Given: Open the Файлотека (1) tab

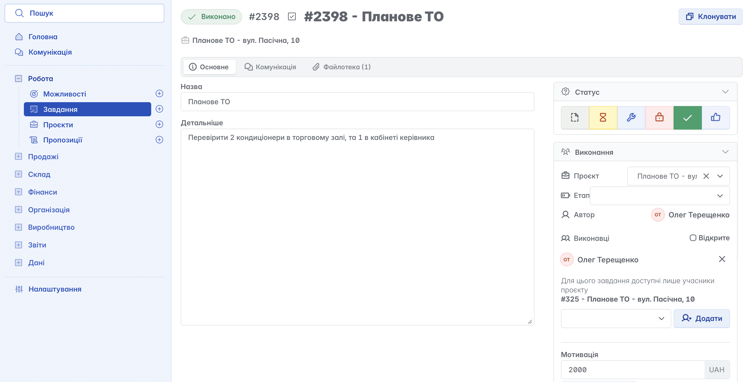Looking at the screenshot, I should click(x=342, y=67).
